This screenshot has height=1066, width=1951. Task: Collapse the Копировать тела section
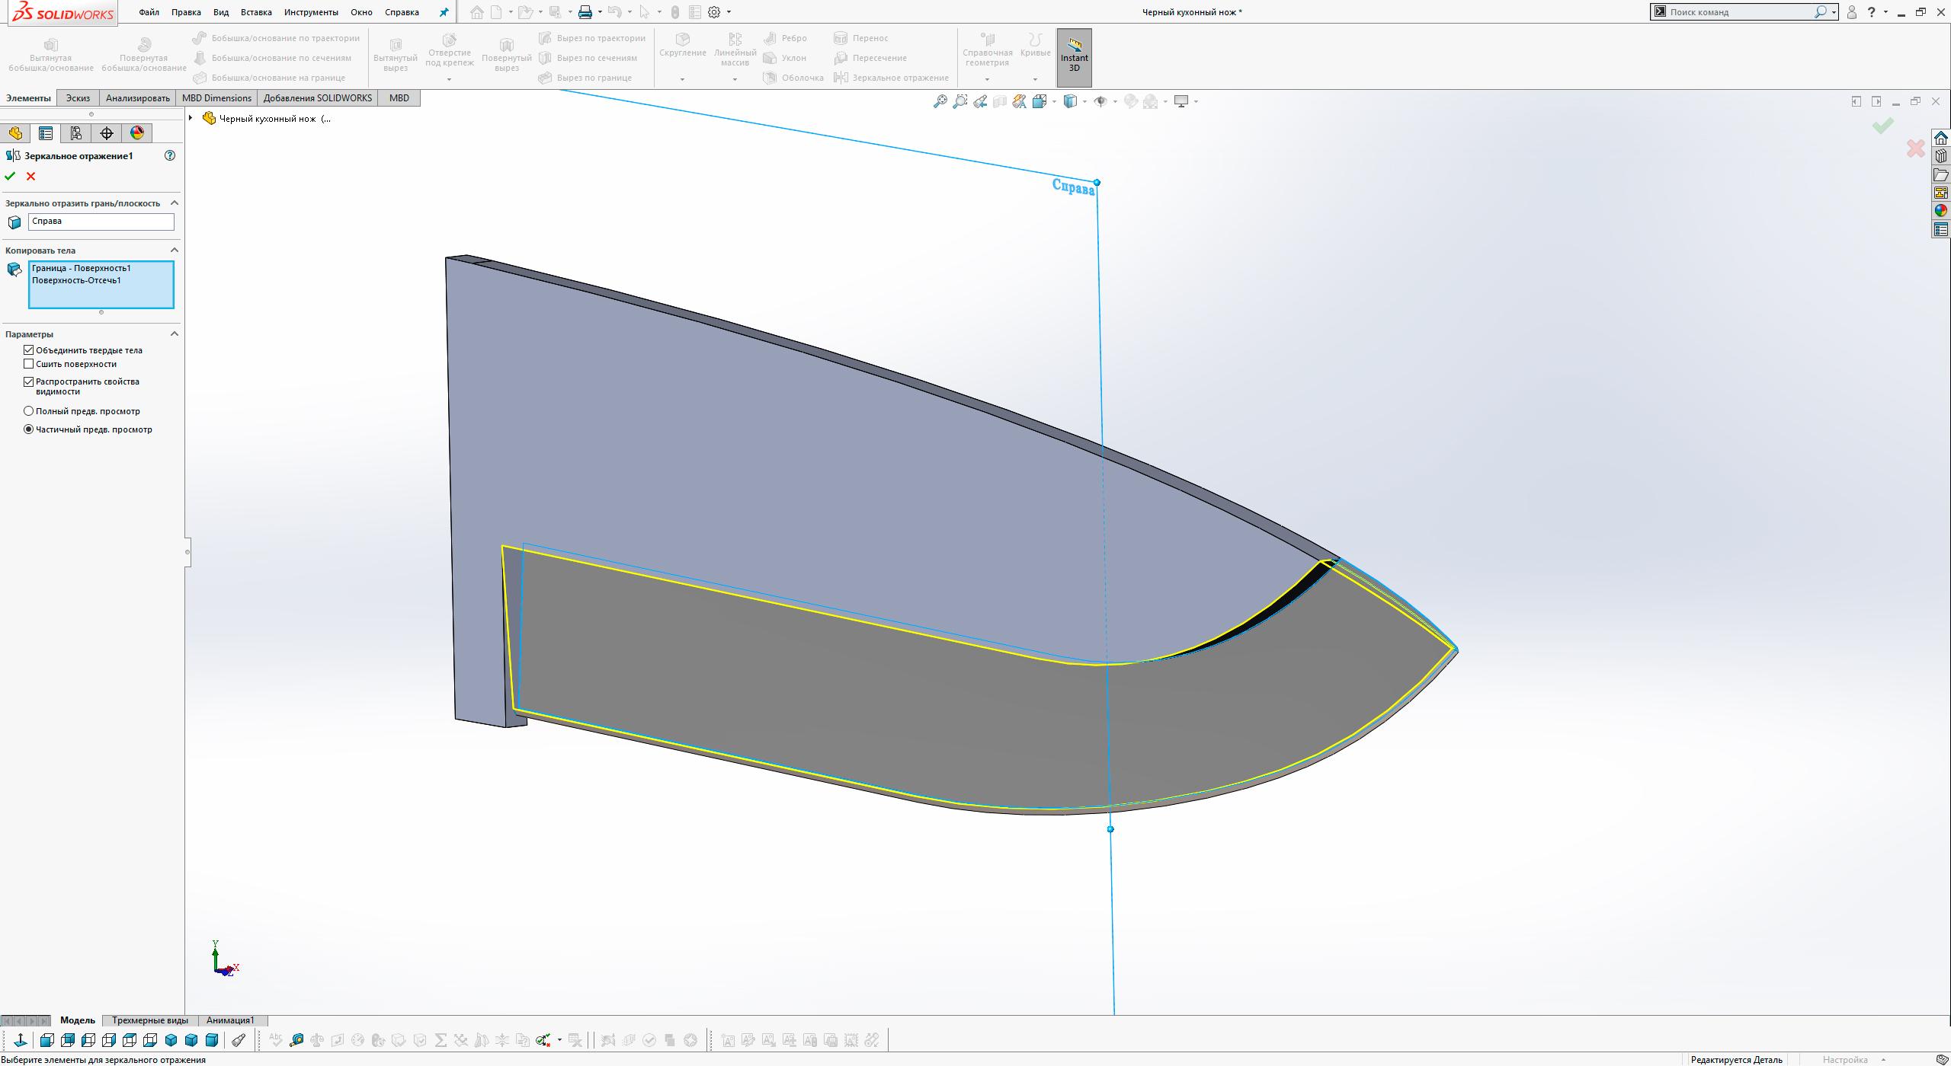click(174, 250)
